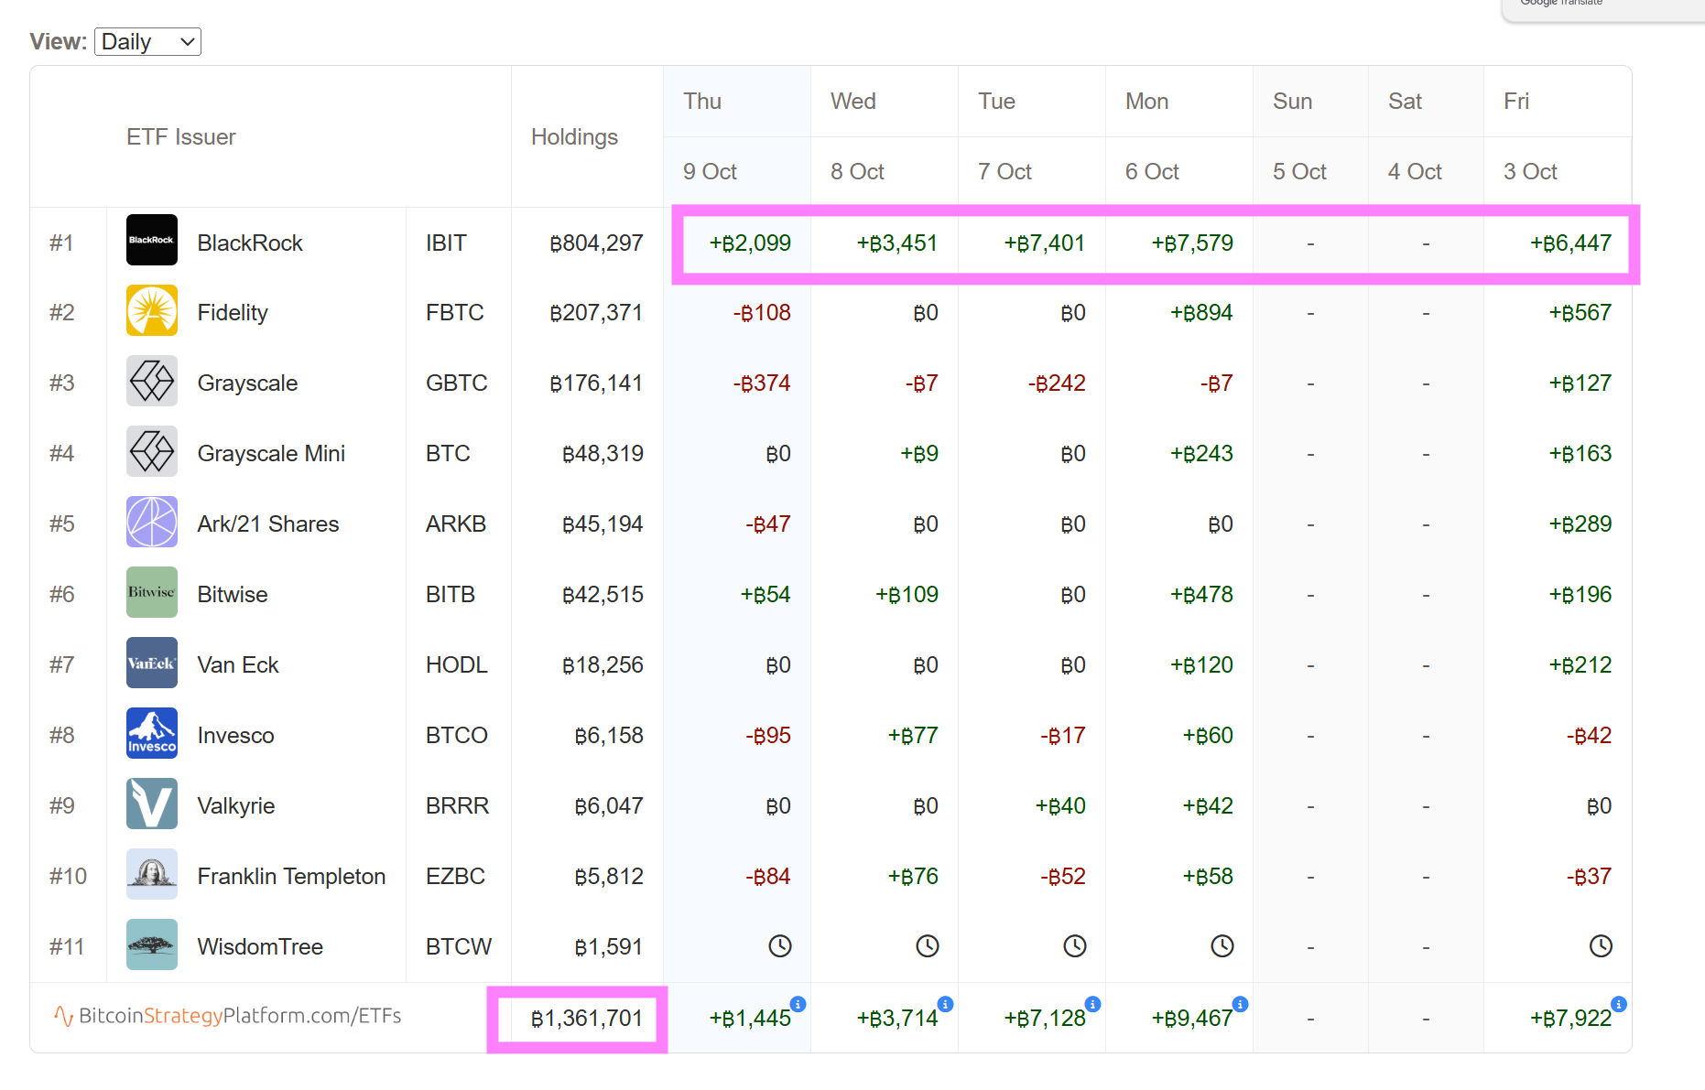Click WisdomTree's pending clock icon for Thursday

point(780,946)
